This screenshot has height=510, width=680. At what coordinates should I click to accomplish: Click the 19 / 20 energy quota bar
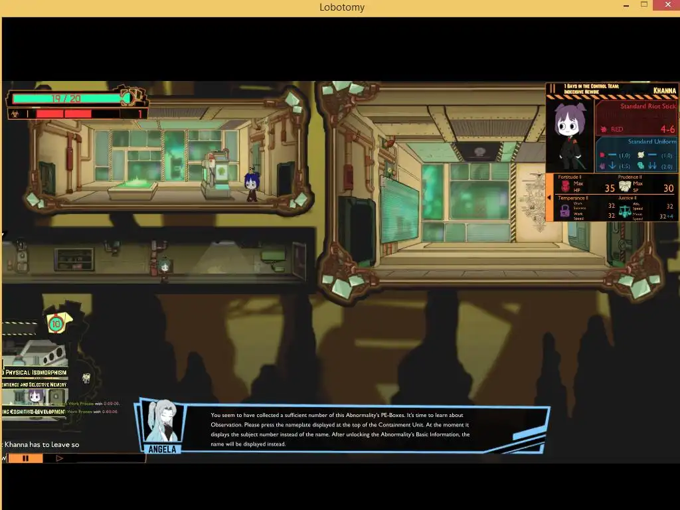67,98
